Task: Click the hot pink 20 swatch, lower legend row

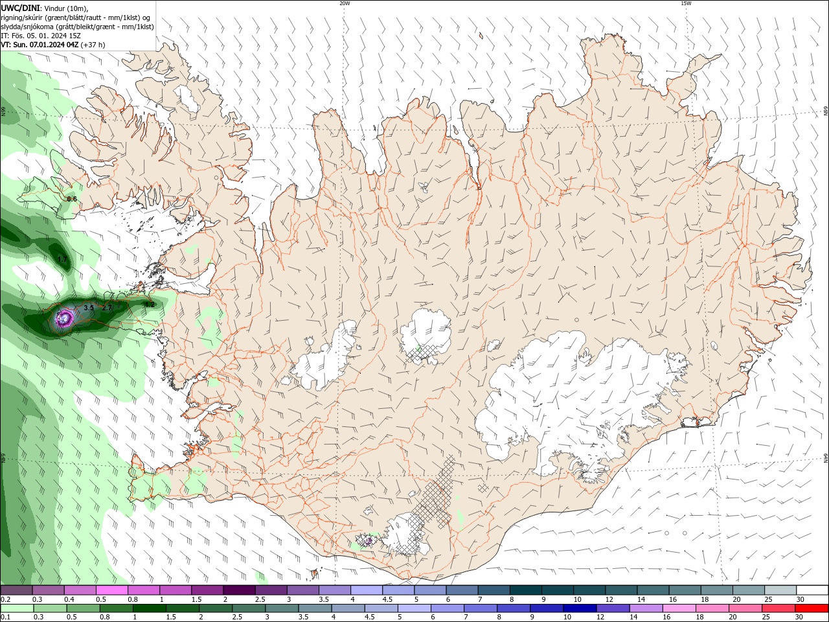Action: 745,608
